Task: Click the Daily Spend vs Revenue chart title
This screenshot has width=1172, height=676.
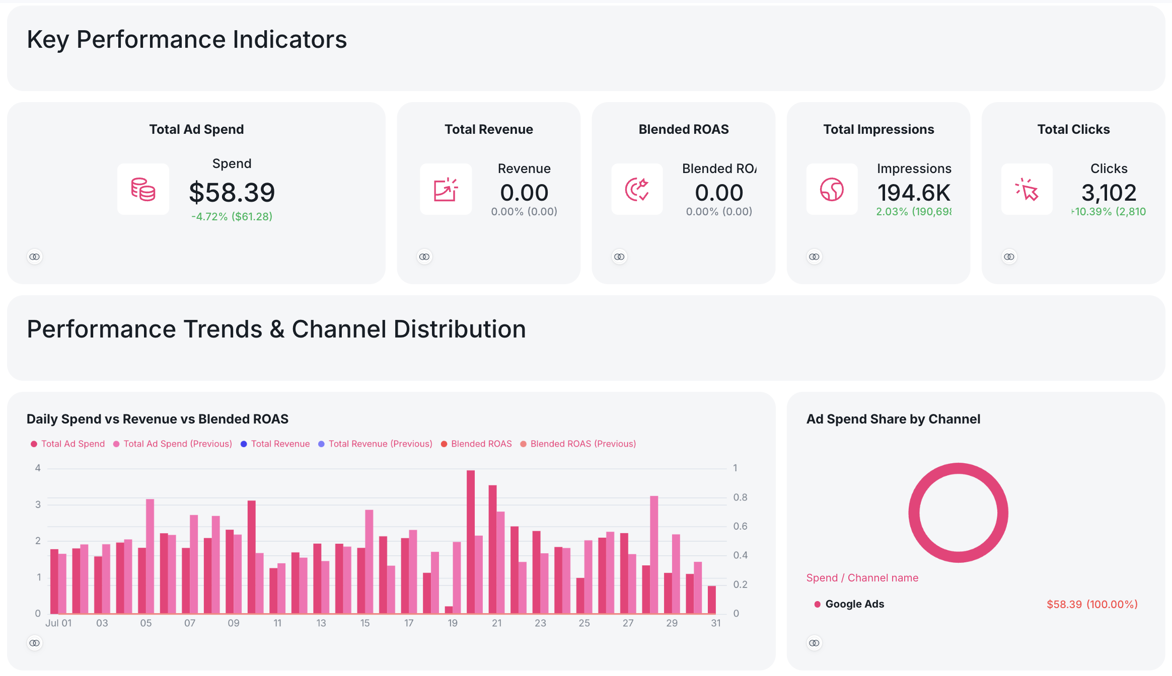Action: (158, 419)
